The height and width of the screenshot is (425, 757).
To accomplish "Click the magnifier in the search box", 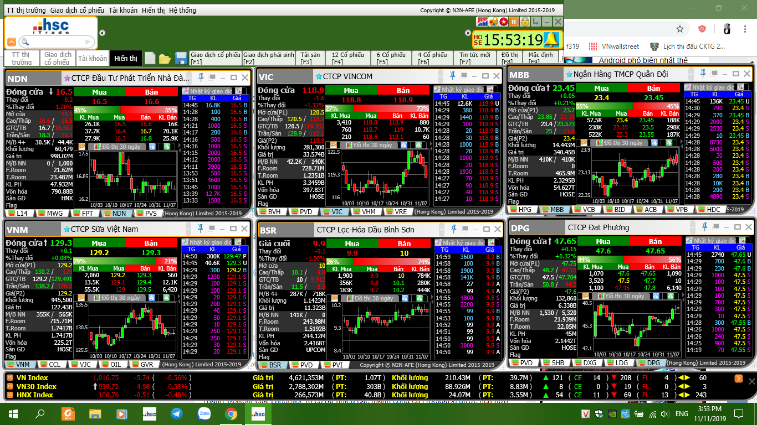I will click(x=24, y=42).
